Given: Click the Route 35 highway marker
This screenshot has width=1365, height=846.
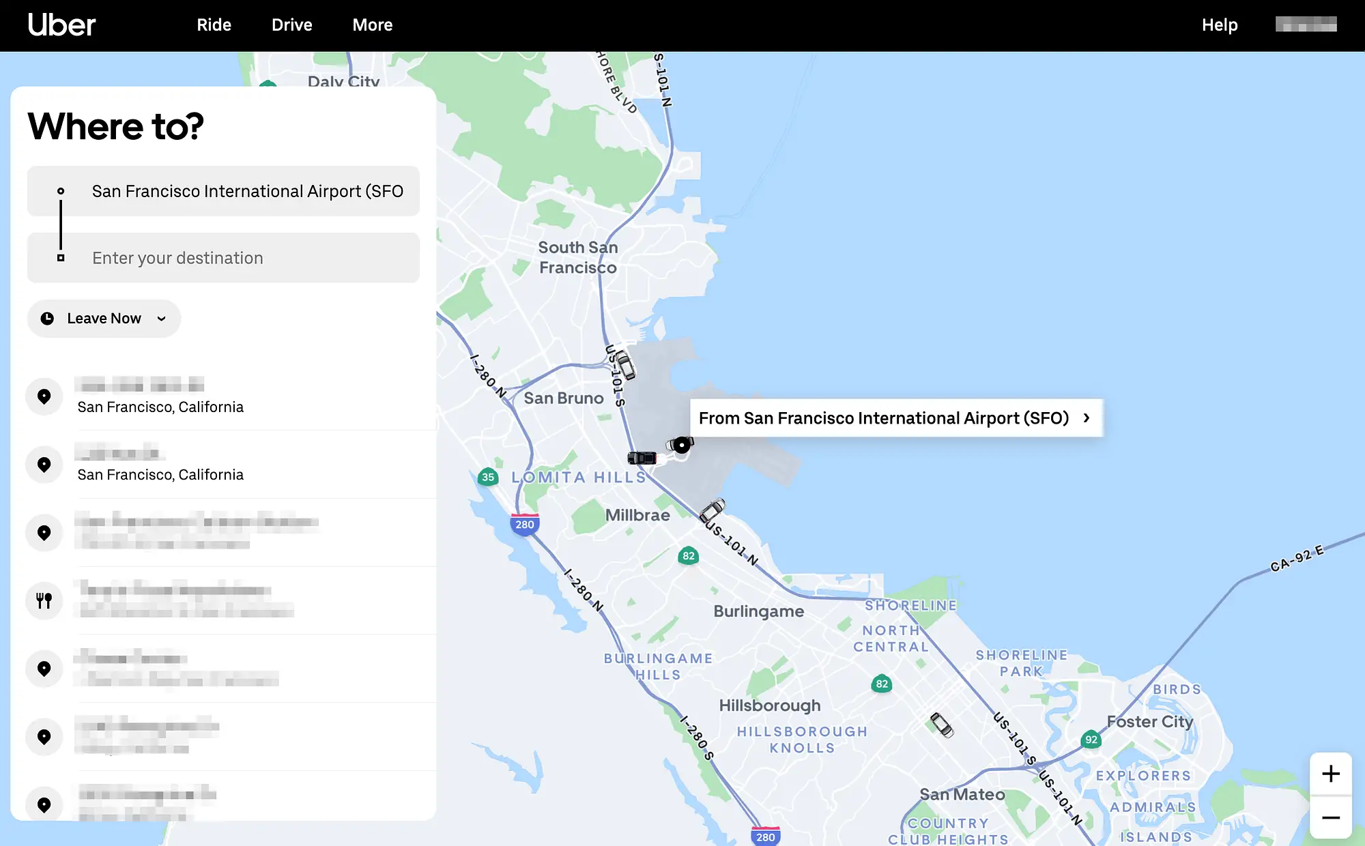Looking at the screenshot, I should click(x=488, y=477).
